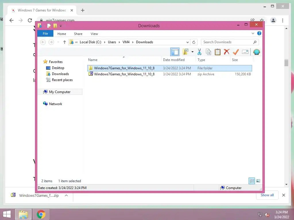
Task: Open the Explorer help question mark
Action: click(259, 33)
